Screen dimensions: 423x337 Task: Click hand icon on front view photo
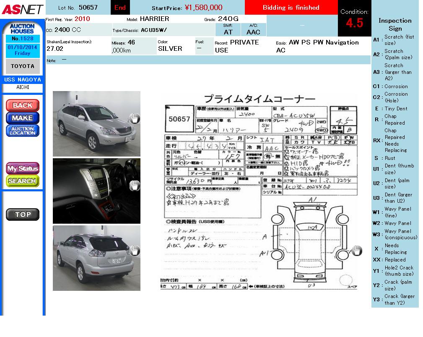134,119
